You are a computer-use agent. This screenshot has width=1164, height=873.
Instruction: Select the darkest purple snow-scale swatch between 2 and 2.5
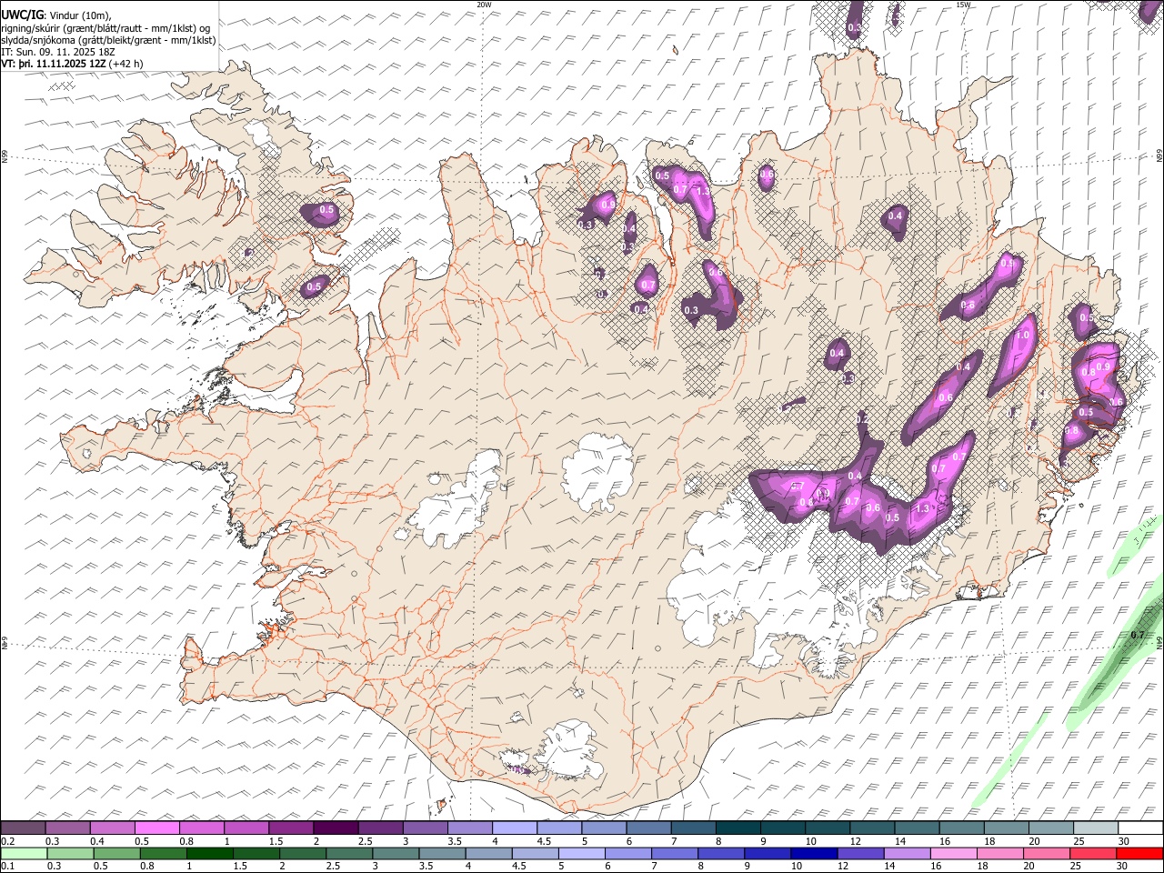click(335, 828)
